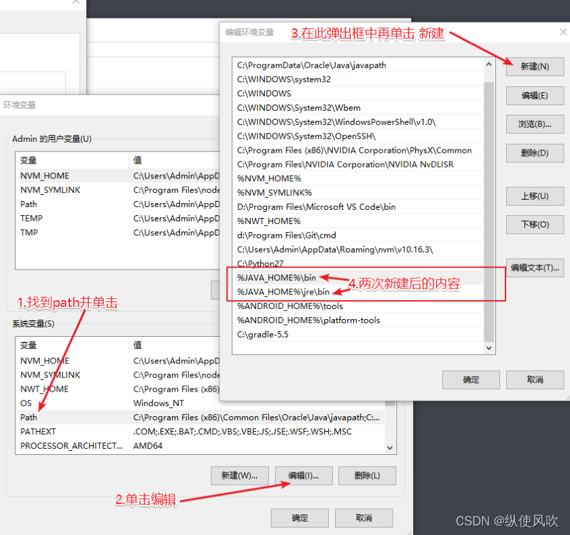Select %JAVA_HOME%\jre\bin entry
Image resolution: width=570 pixels, height=535 pixels.
coord(358,292)
